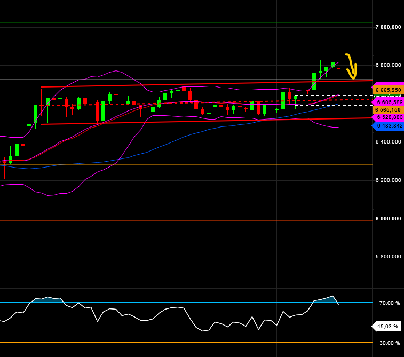404x357 pixels.
Task: Select the red-orange horizontal line near 6 000,000
Action: pos(186,221)
